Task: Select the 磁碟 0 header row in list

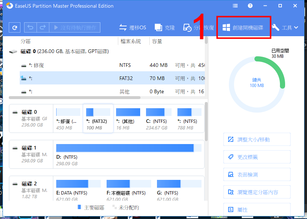Action: tap(107, 52)
